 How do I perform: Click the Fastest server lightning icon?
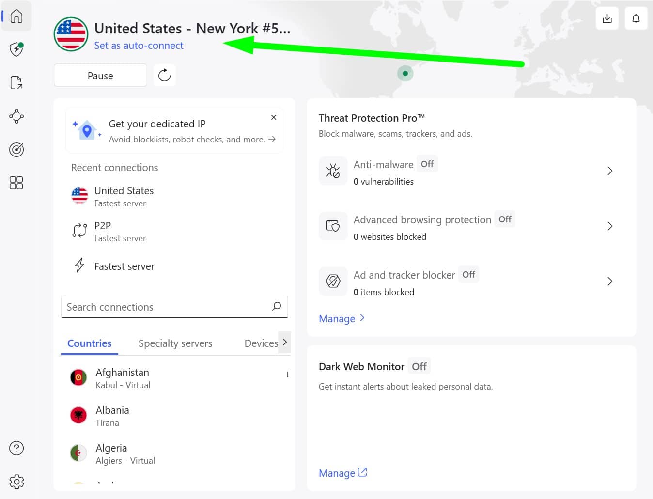pyautogui.click(x=79, y=265)
